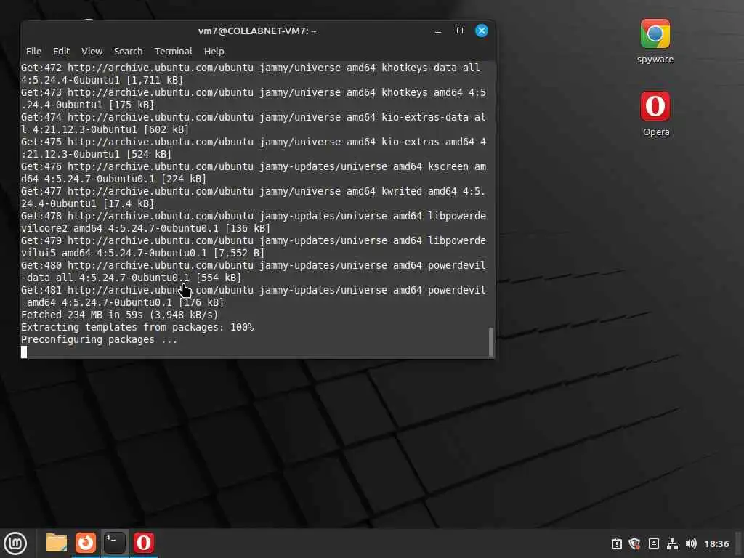Open the volume control tray icon

[x=691, y=543]
